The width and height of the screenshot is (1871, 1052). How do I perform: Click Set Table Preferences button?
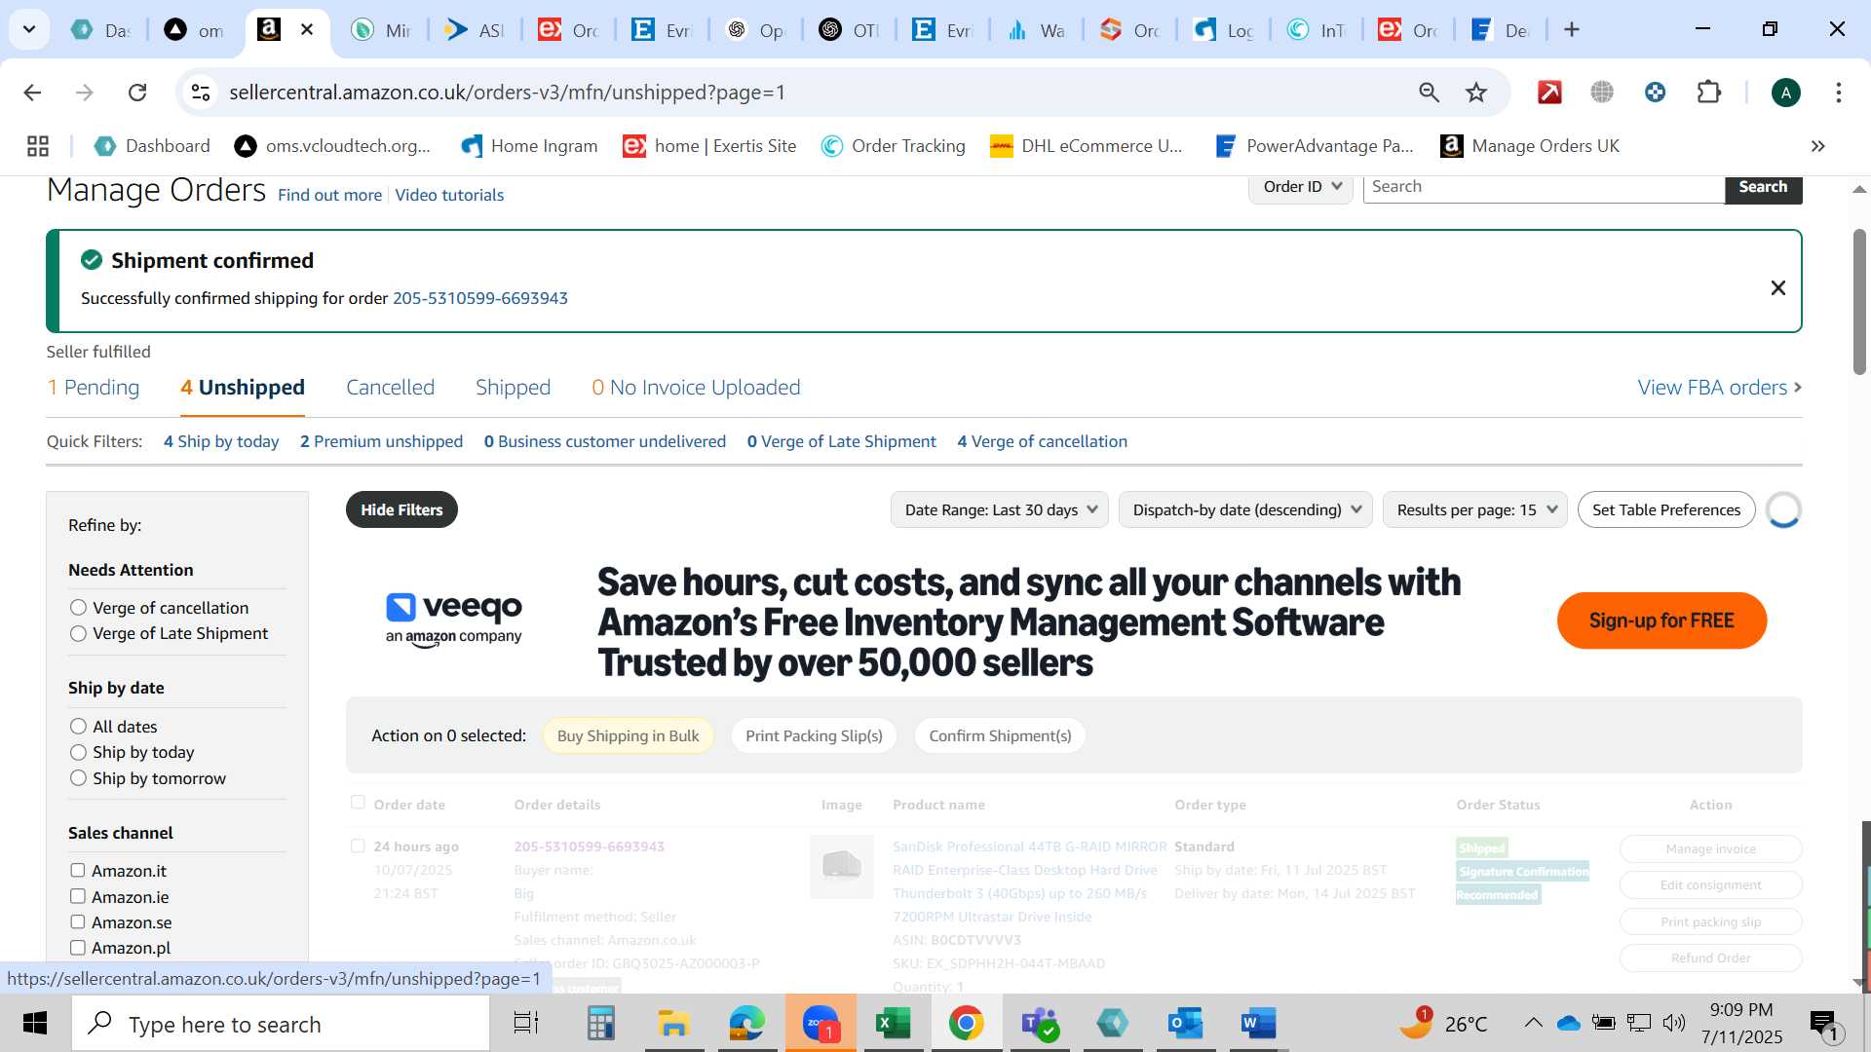[1666, 510]
